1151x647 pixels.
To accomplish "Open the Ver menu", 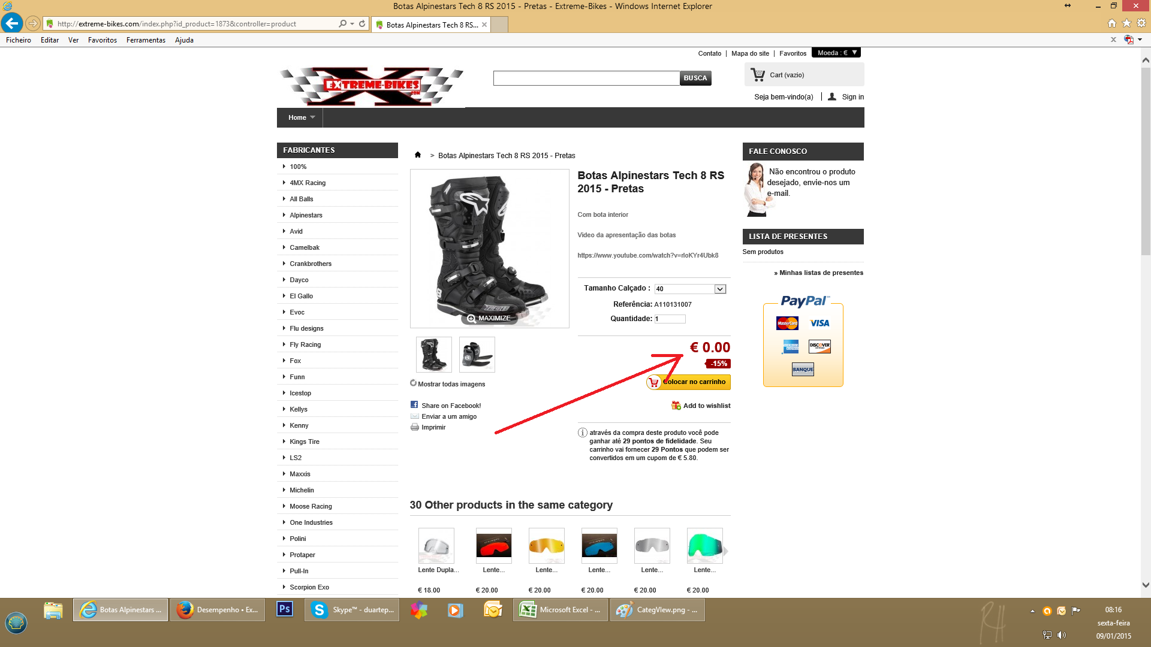I will pos(73,40).
